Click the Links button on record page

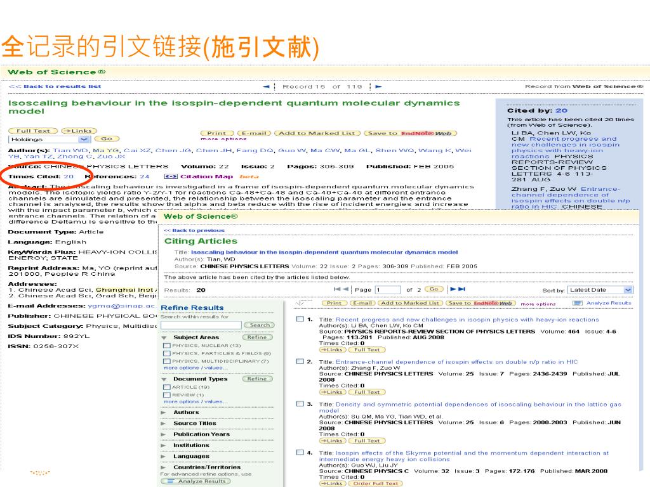coord(79,131)
